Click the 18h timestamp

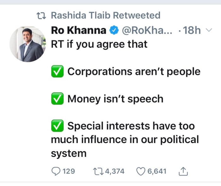click(x=191, y=31)
